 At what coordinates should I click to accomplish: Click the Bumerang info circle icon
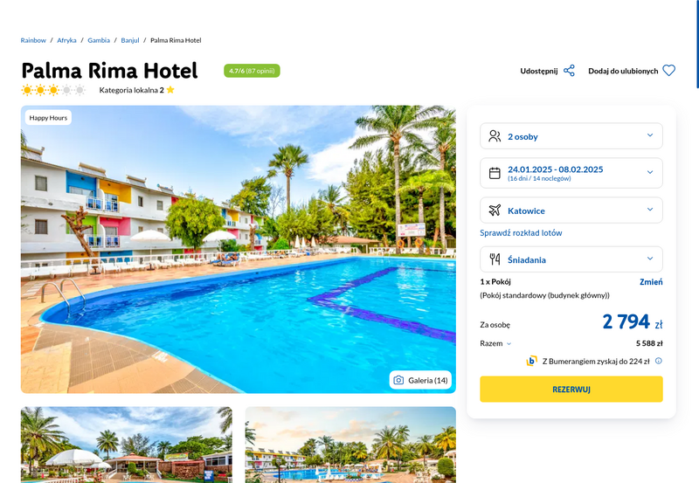[659, 361]
